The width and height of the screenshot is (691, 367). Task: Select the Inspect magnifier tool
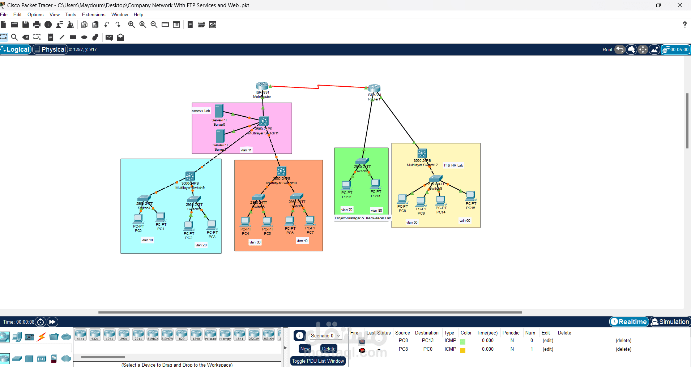14,37
